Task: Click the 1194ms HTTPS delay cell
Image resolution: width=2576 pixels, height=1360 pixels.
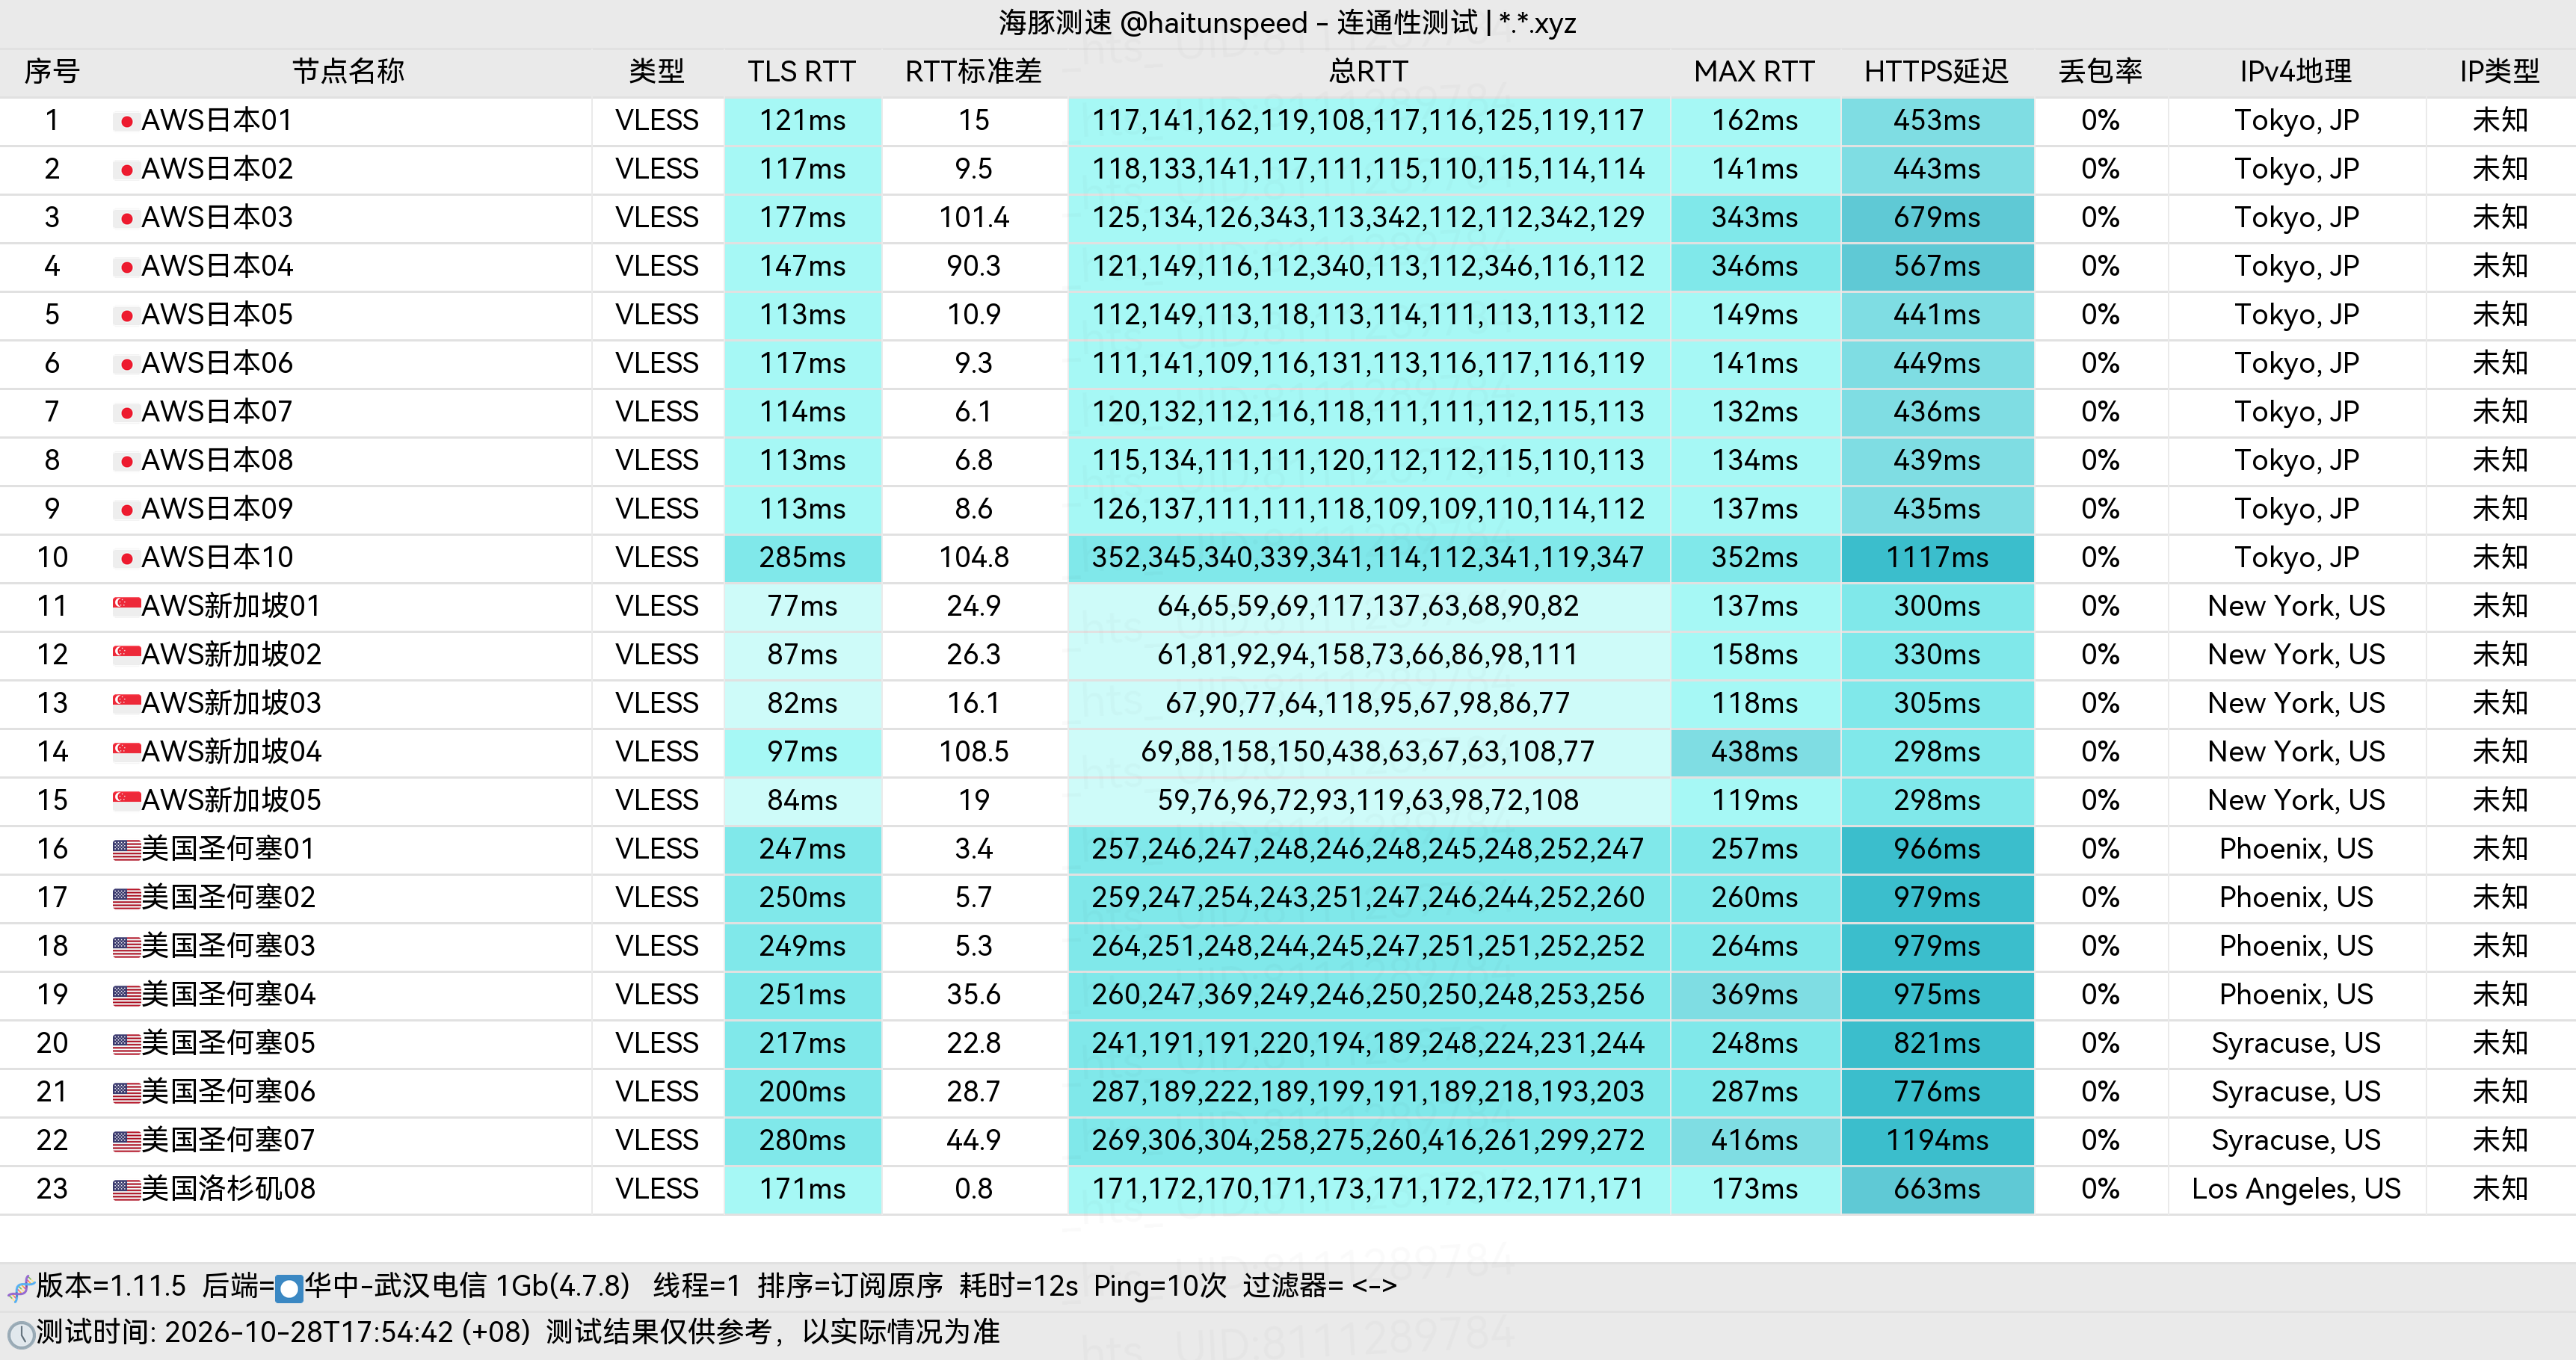Action: [1937, 1141]
